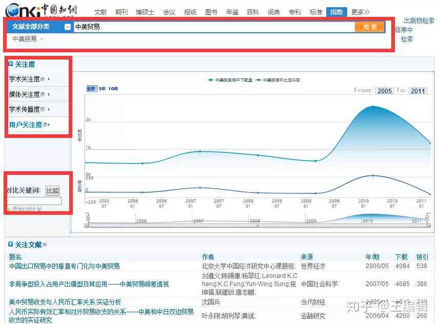
Task: Switch to the 百科 tab
Action: [x=253, y=12]
